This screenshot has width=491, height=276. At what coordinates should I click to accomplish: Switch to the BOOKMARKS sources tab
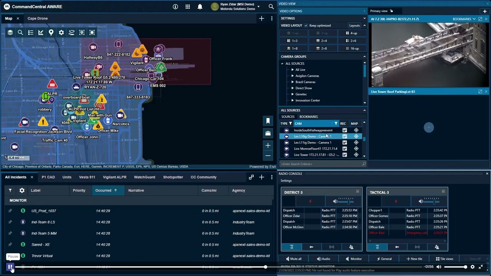(308, 117)
